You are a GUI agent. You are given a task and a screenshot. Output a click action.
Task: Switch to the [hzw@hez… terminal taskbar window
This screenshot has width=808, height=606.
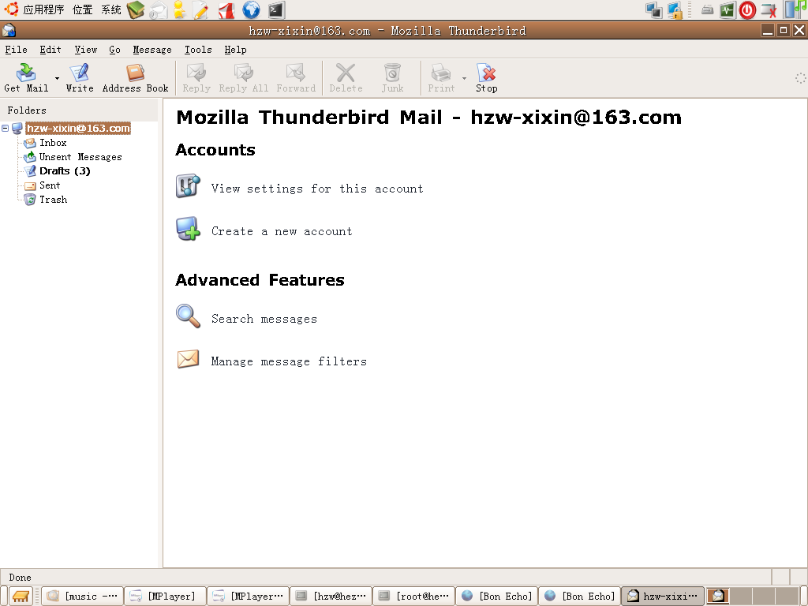tap(331, 597)
